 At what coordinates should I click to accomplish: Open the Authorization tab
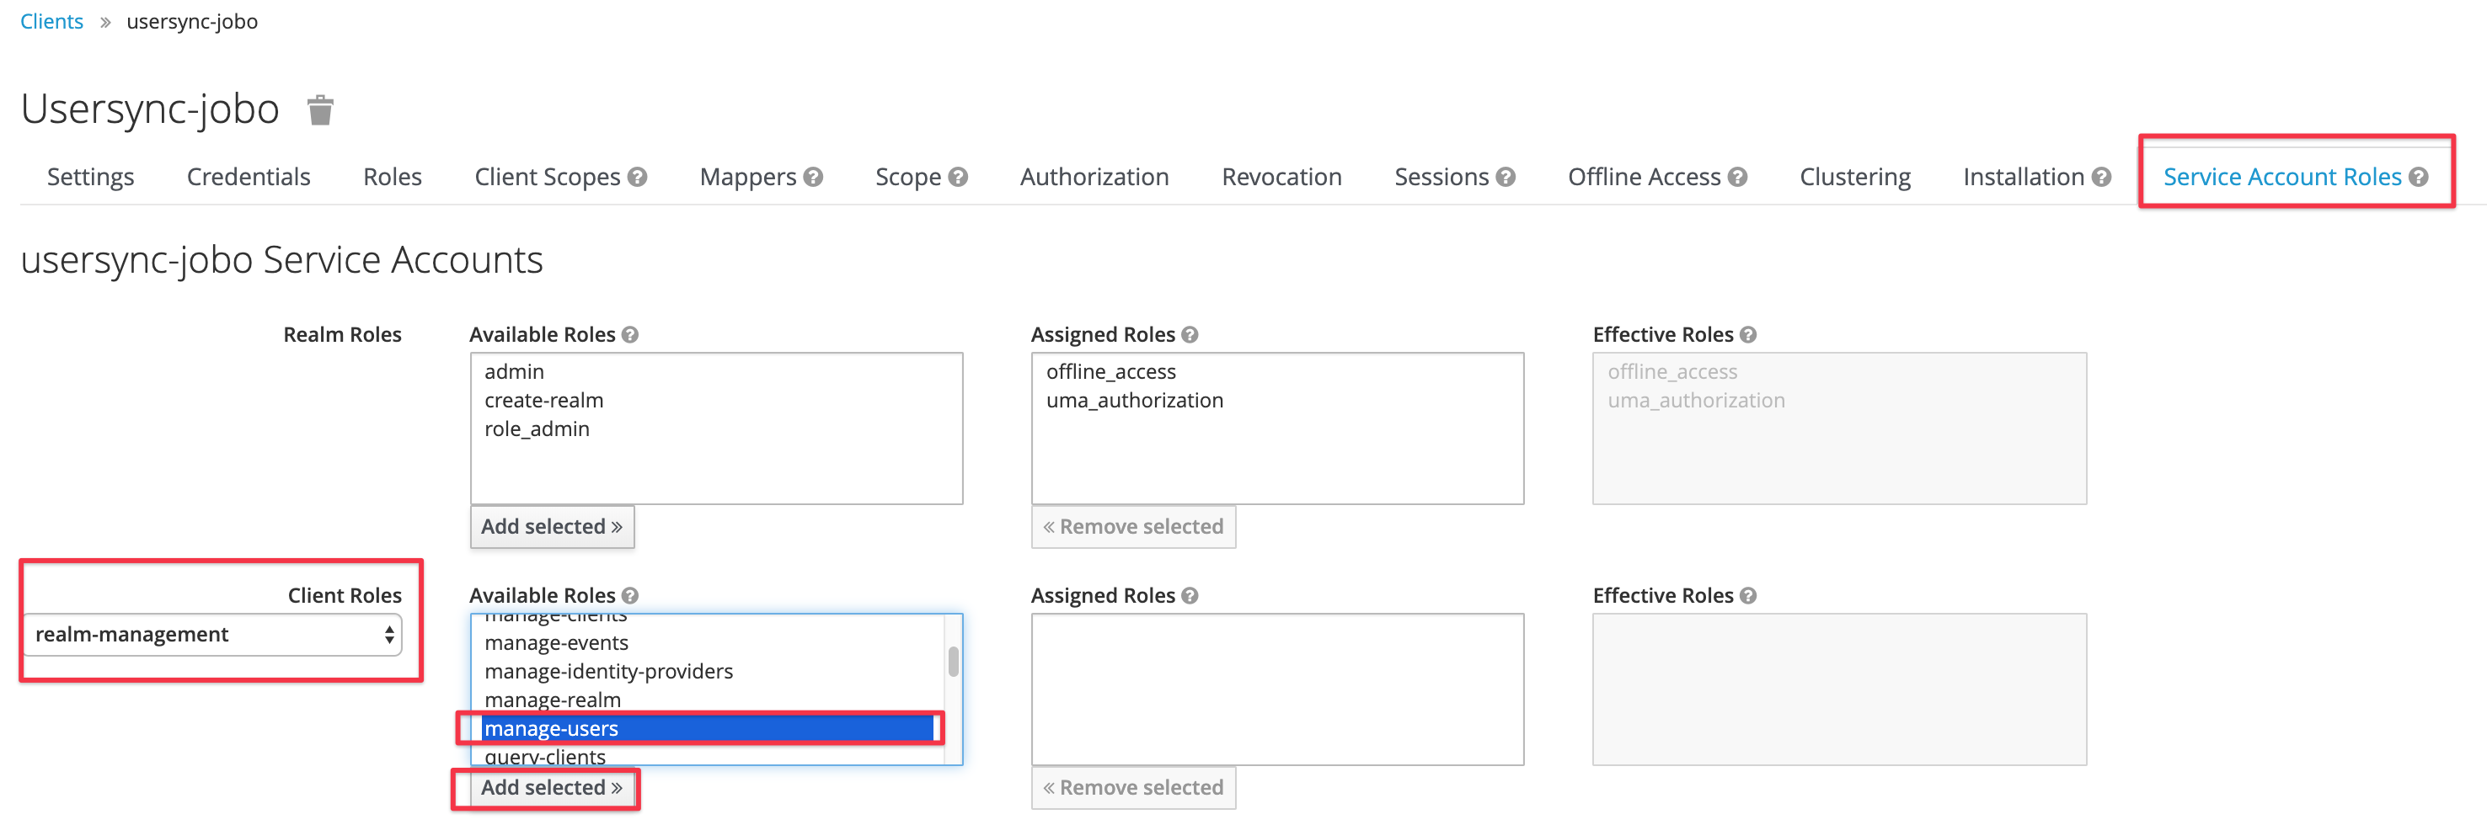click(1094, 178)
